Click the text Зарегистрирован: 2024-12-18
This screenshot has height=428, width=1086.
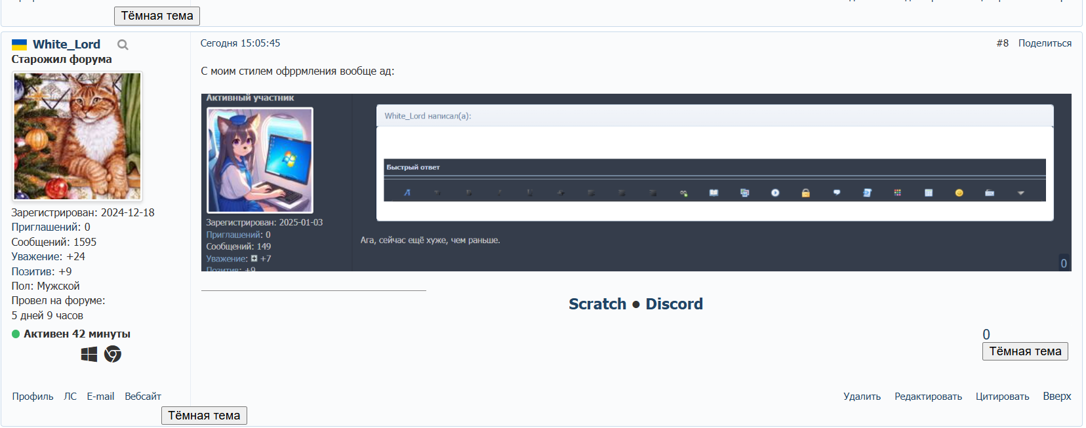[x=83, y=213]
